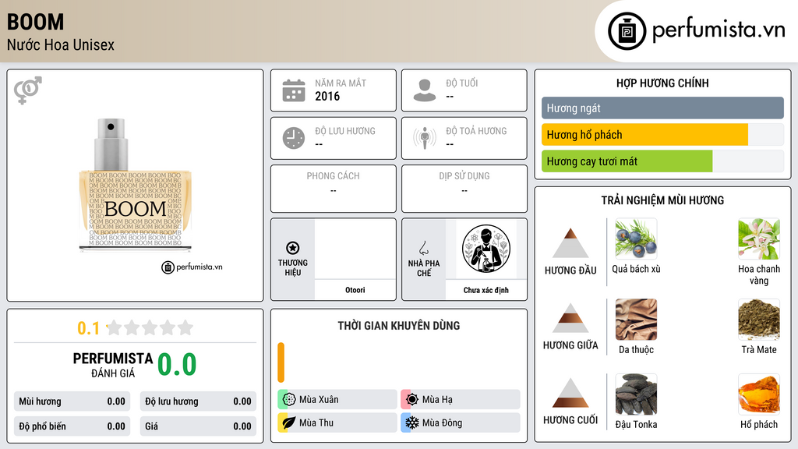Image resolution: width=798 pixels, height=449 pixels.
Task: Click the BOOM title heading
Action: pyautogui.click(x=35, y=22)
